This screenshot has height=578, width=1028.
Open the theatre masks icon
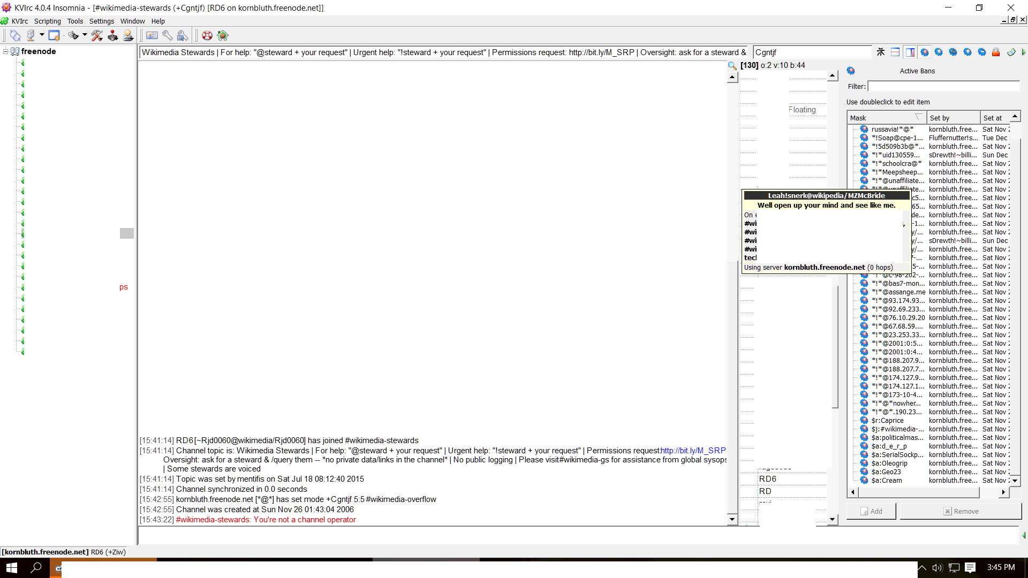pos(73,35)
